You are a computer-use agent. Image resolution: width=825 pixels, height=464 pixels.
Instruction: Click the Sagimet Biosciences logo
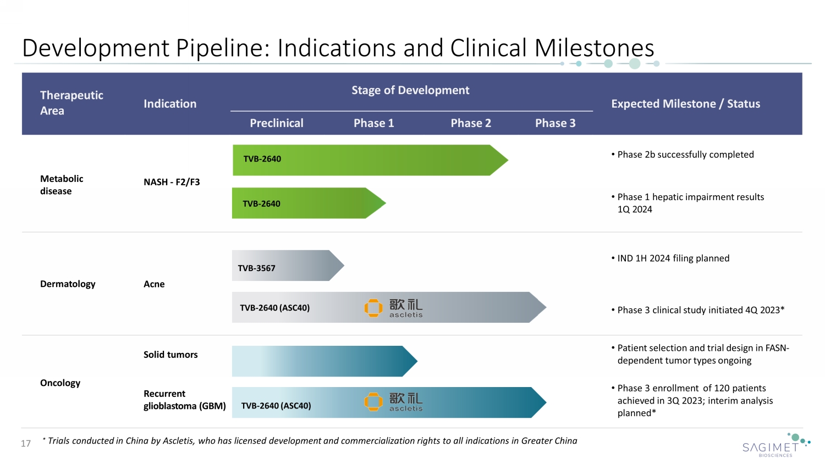776,445
